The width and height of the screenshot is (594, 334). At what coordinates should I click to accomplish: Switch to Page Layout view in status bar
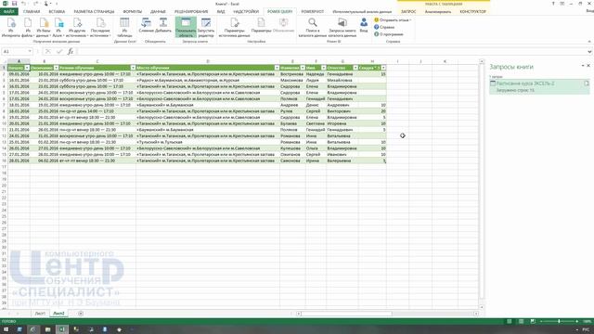point(522,322)
